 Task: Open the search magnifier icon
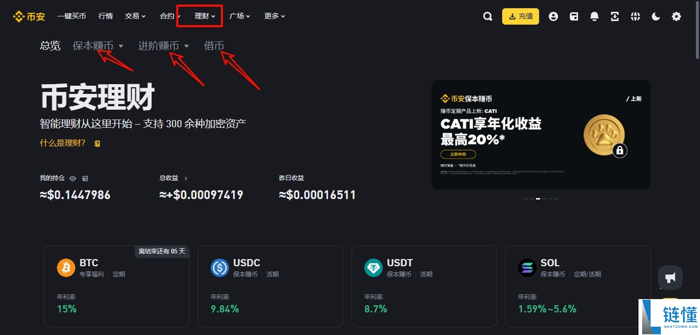[x=488, y=16]
